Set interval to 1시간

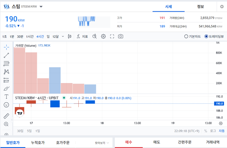tap(30, 37)
